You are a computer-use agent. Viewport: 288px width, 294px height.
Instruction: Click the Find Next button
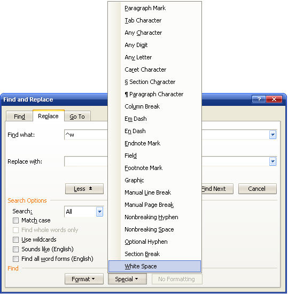click(x=217, y=189)
